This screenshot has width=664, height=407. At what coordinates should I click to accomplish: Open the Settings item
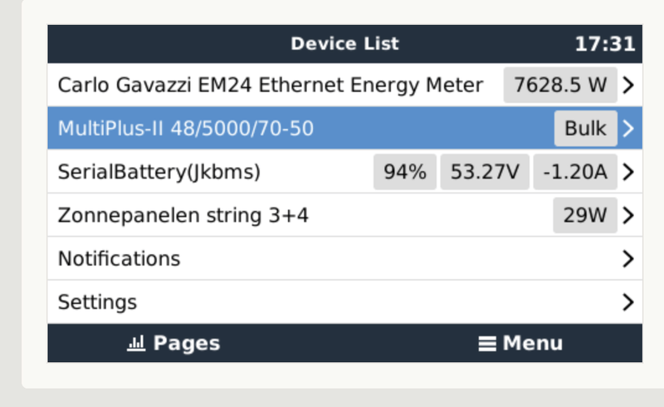click(x=97, y=302)
